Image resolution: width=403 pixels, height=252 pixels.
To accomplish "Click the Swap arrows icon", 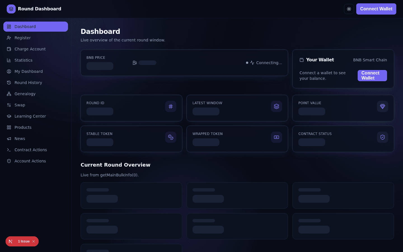I will coord(9,105).
